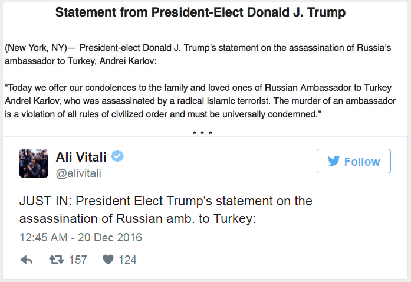Viewport: 411px width, 282px height.
Task: Open Ali Vitali's profile picture
Action: point(34,163)
